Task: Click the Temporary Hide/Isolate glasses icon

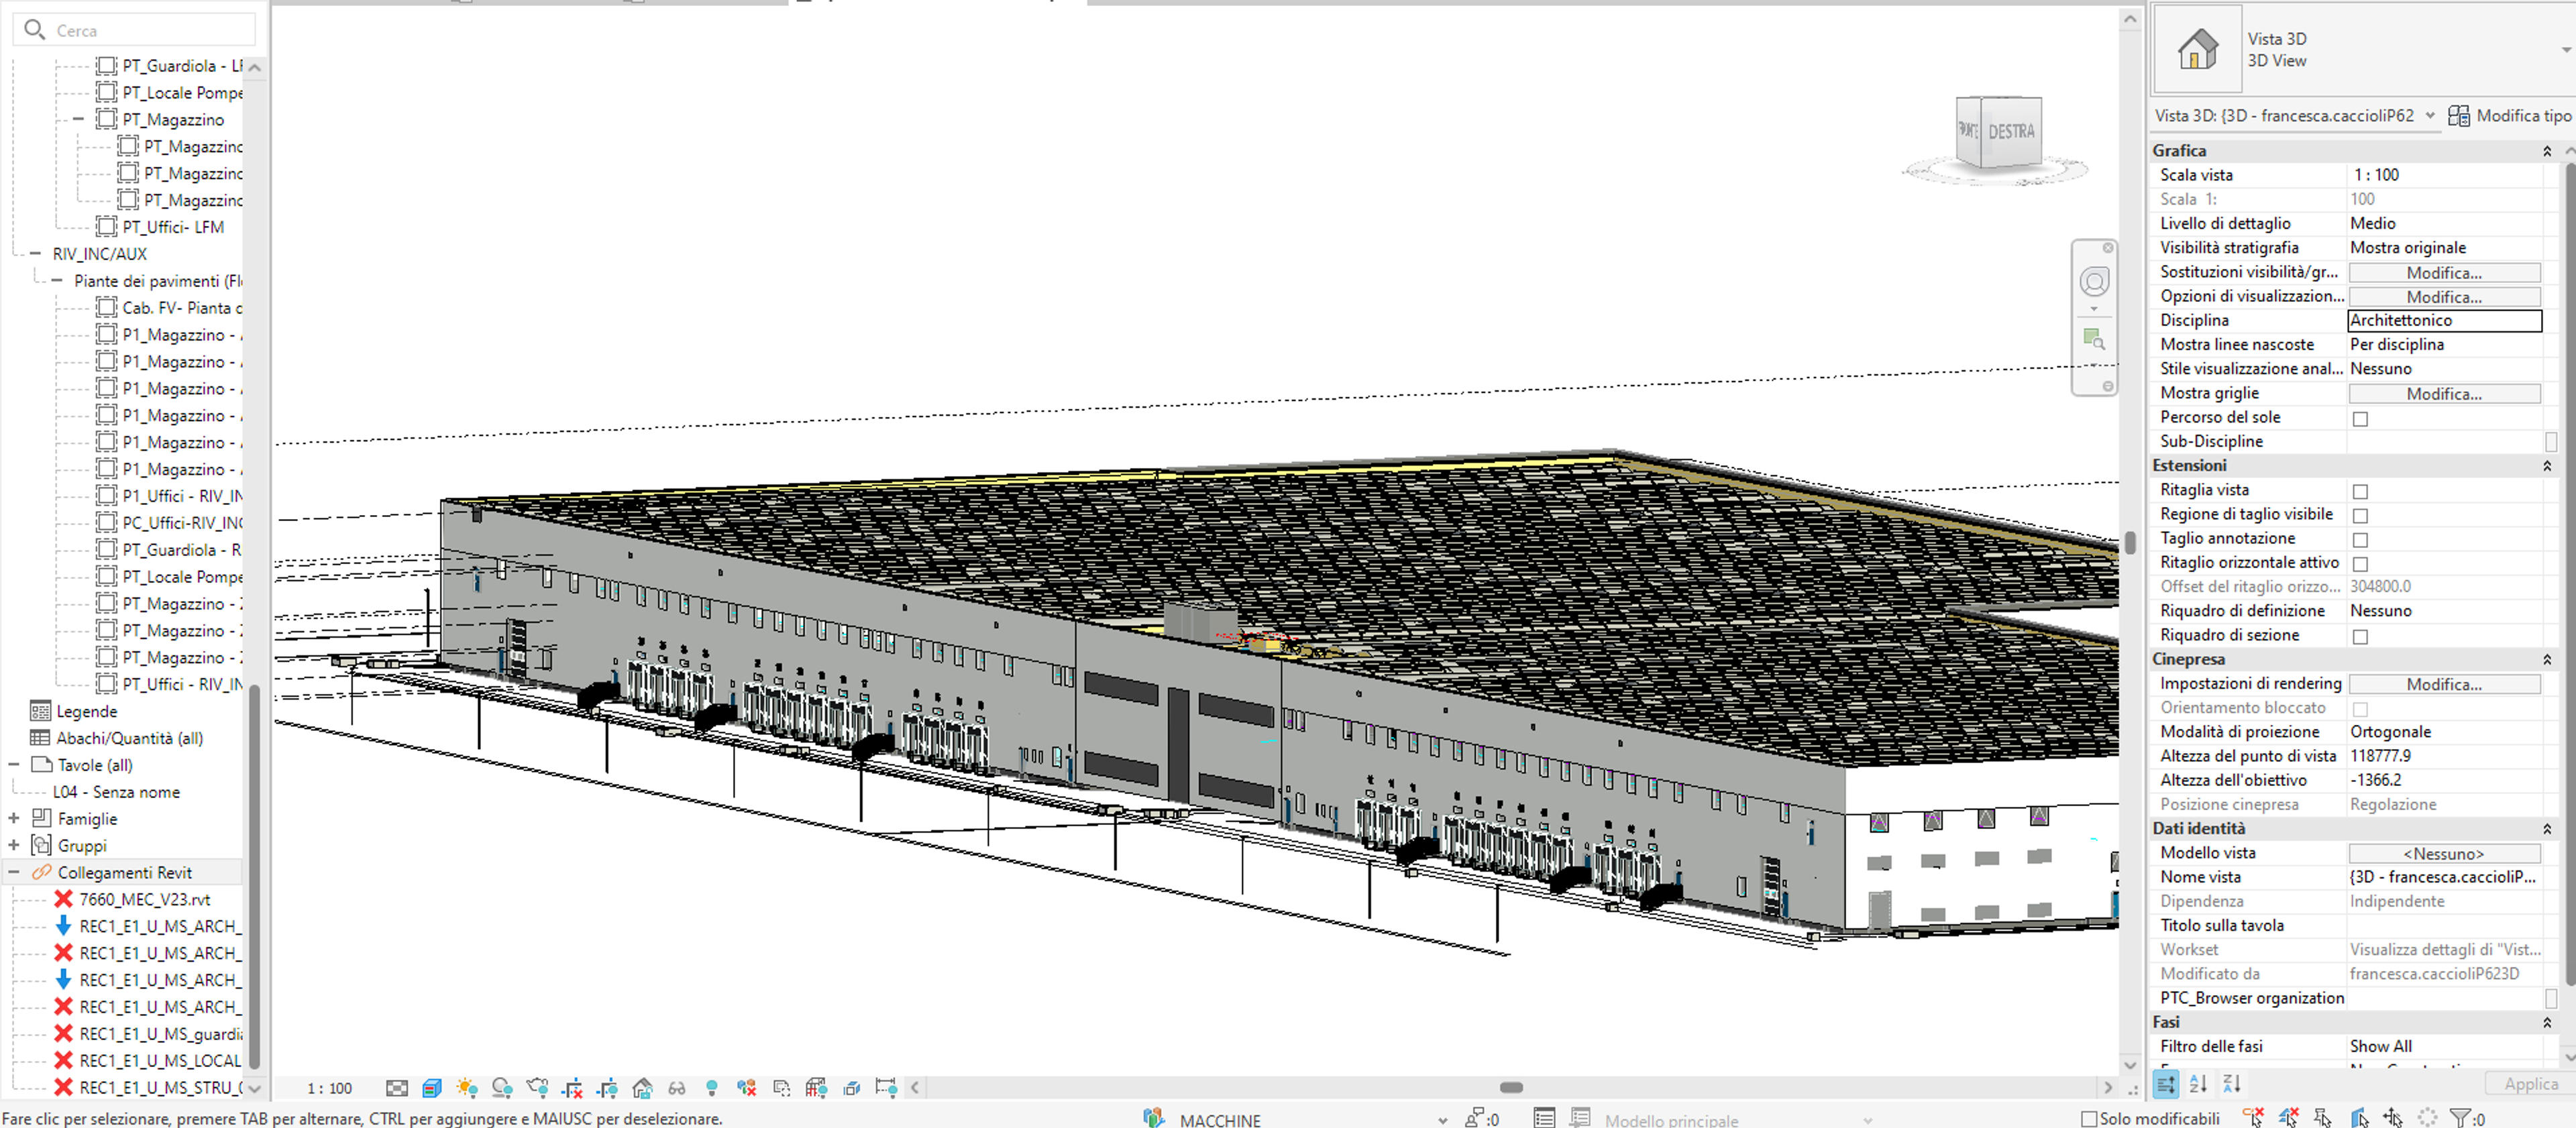Action: (677, 1088)
